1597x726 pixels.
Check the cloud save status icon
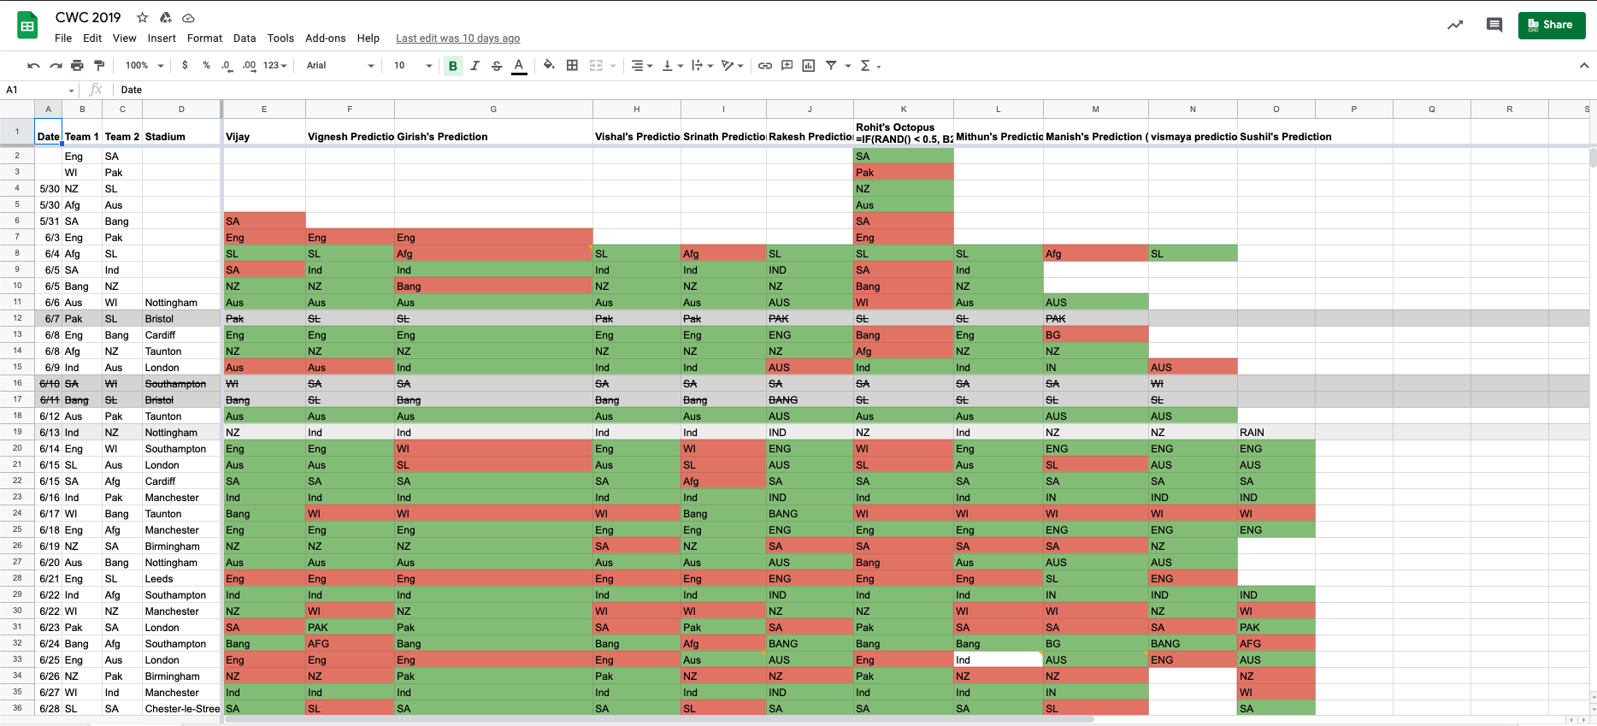[x=188, y=17]
